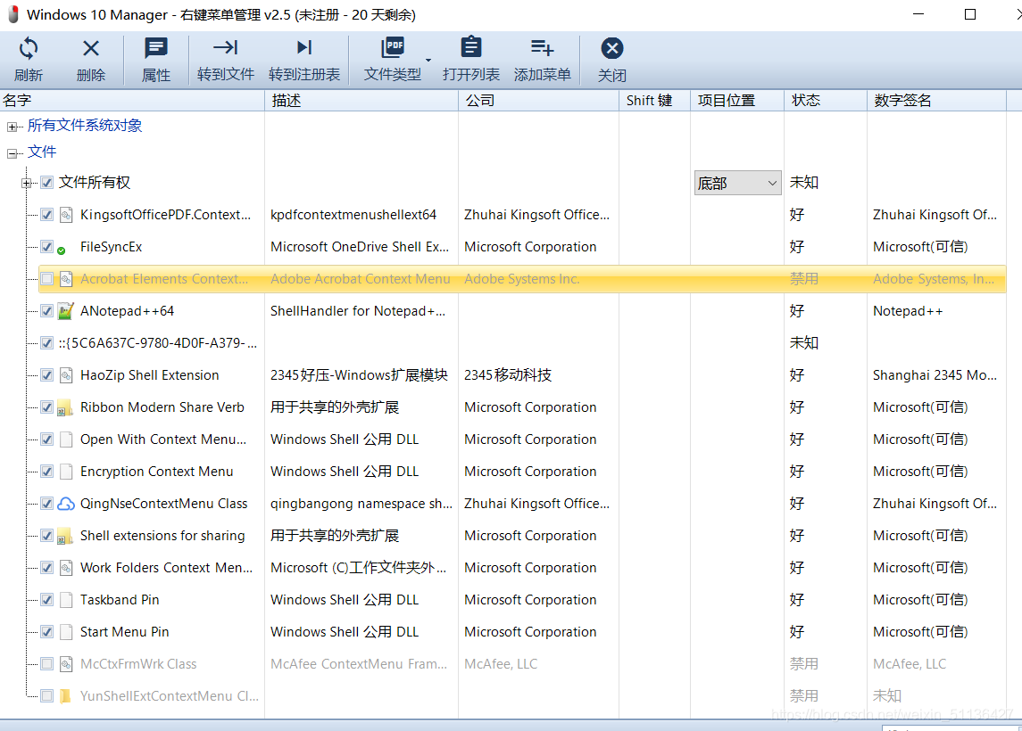1022x731 pixels.
Task: Click the McAfee ContextMenu Fram... description
Action: [359, 664]
